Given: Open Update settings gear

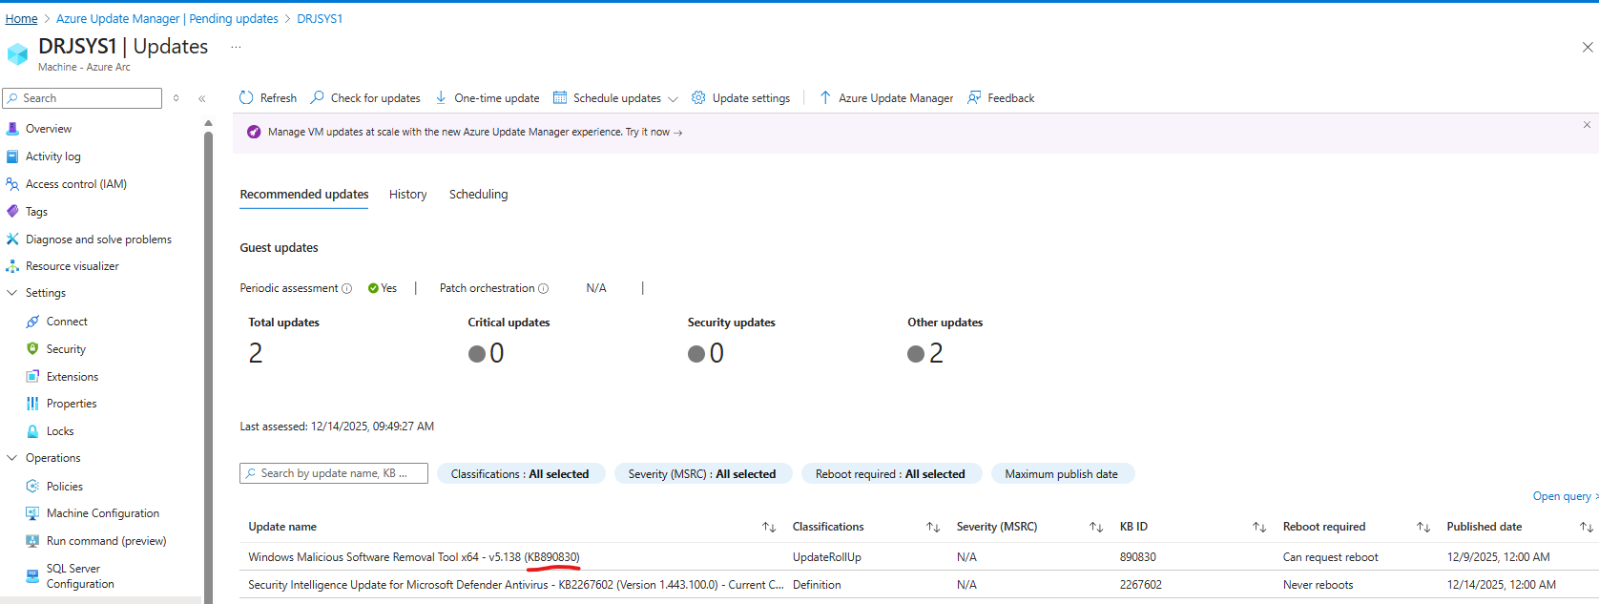Looking at the screenshot, I should [698, 97].
